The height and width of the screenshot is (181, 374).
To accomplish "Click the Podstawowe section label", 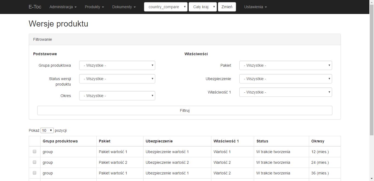I will (x=45, y=54).
